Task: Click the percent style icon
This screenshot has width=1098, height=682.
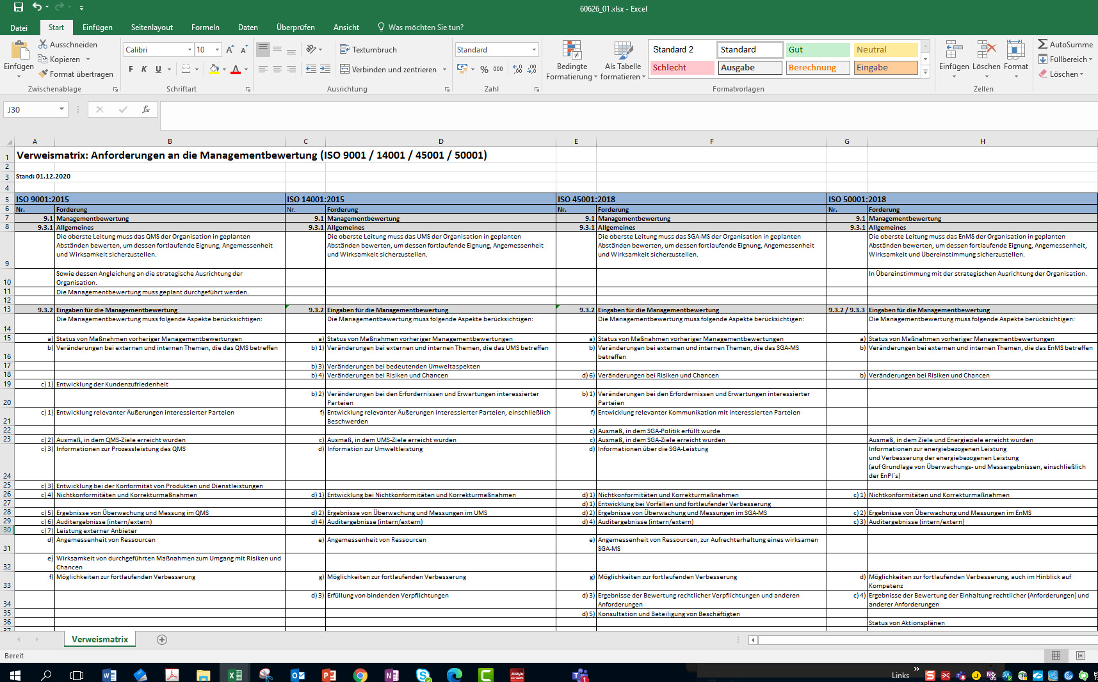Action: click(484, 69)
